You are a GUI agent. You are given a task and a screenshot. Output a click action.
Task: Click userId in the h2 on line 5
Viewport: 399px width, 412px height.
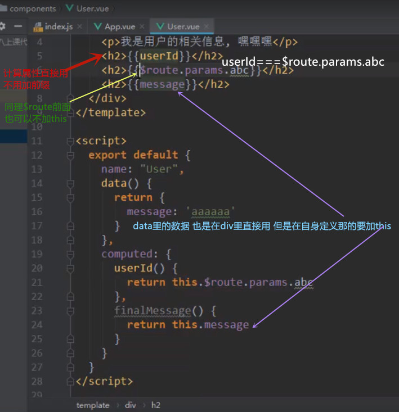click(x=159, y=56)
